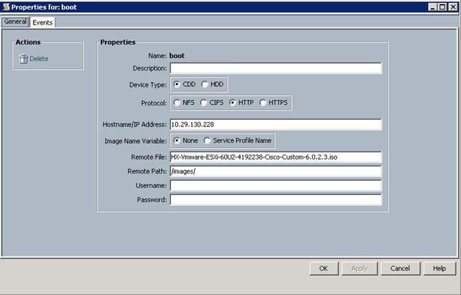Viewport: 461px width, 295px height.
Task: Focus the Username input field
Action: [276, 185]
